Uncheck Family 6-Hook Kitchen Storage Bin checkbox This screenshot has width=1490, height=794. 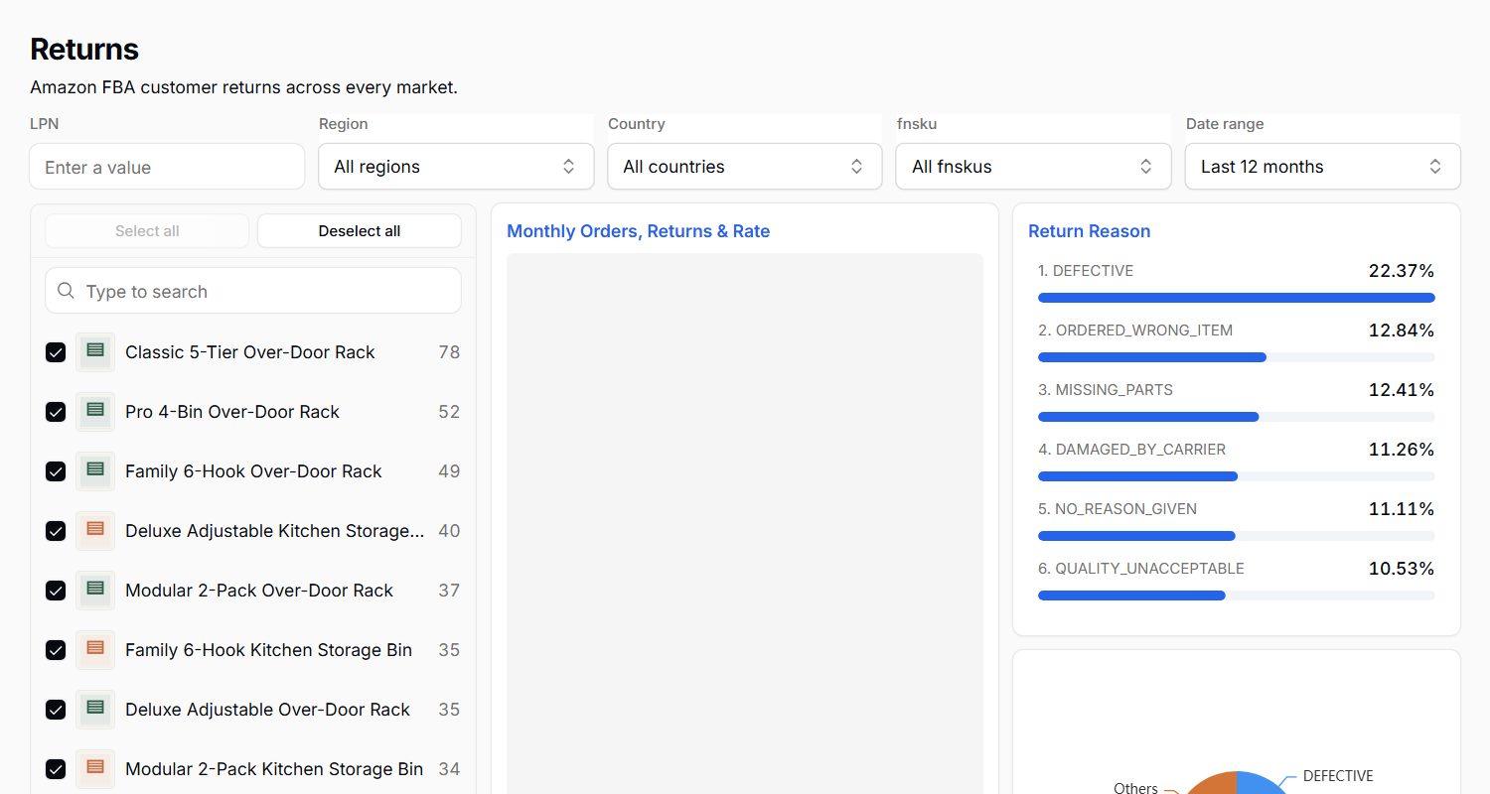[56, 650]
